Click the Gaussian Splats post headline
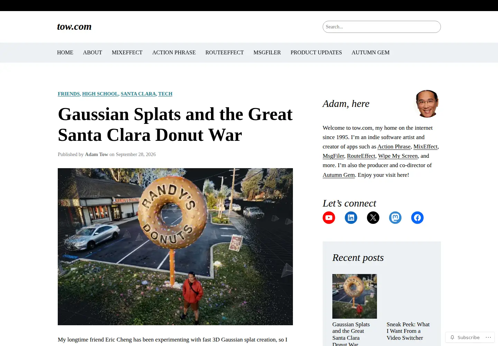 (x=175, y=125)
